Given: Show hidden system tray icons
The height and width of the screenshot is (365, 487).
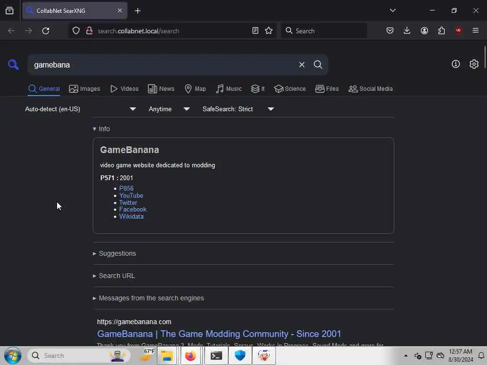Looking at the screenshot, I should [x=406, y=355].
